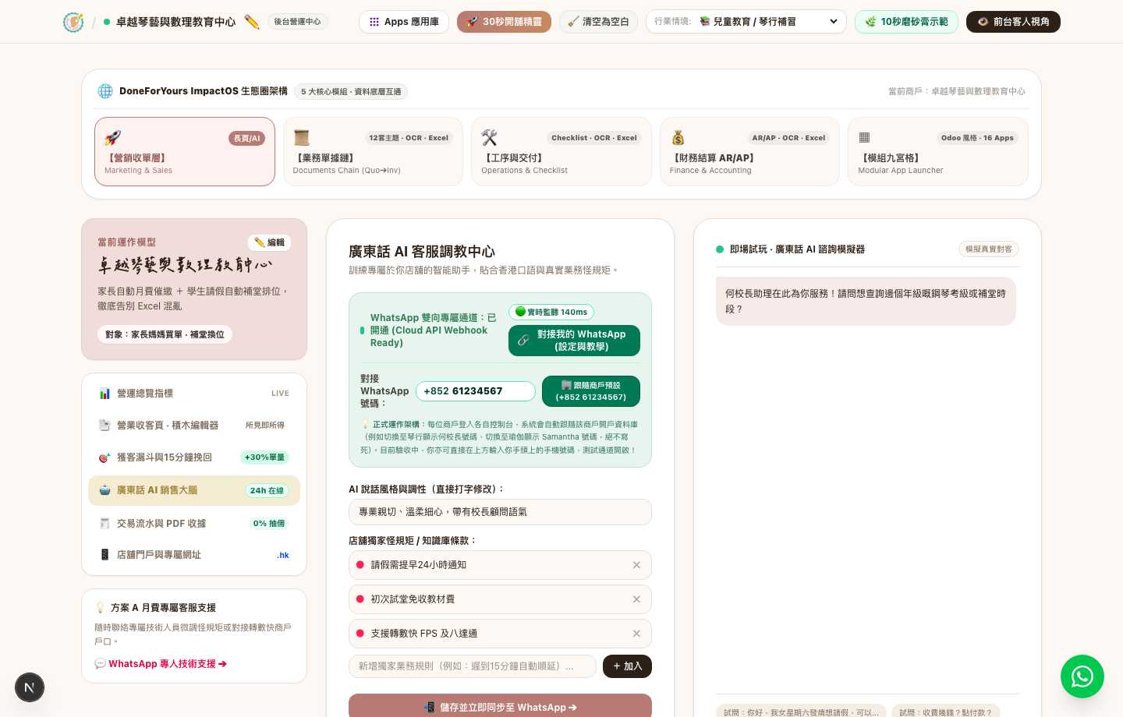Switch to 前台客人視角

1013,22
